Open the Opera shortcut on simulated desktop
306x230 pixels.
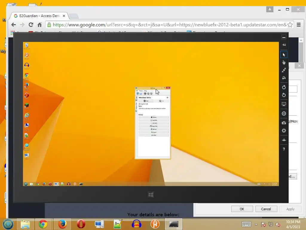[x=27, y=96]
